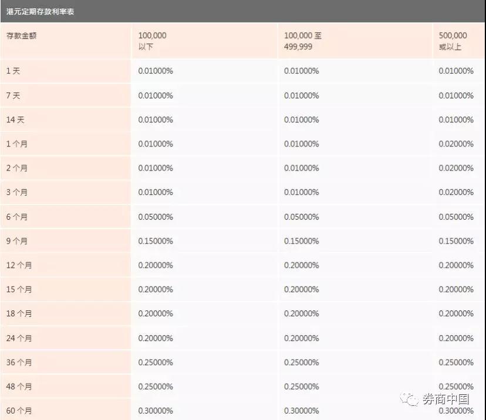
Task: Select the 14 天 row label
Action: coord(15,119)
